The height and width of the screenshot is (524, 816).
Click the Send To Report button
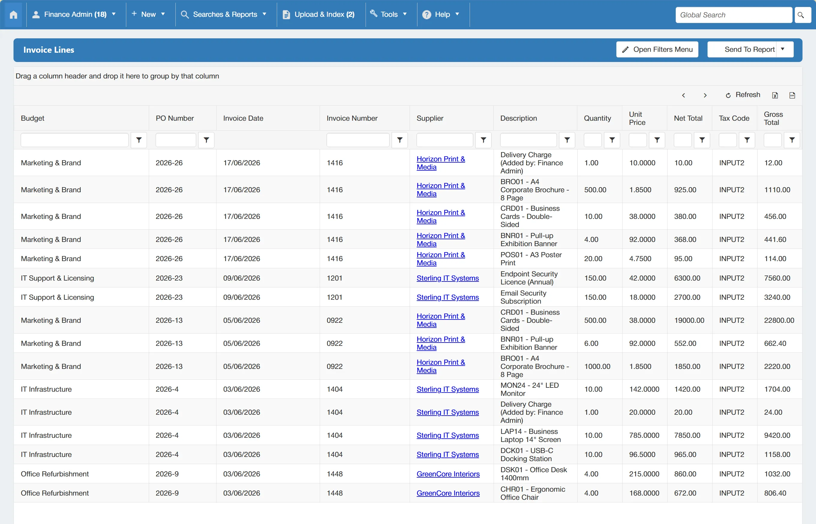742,49
